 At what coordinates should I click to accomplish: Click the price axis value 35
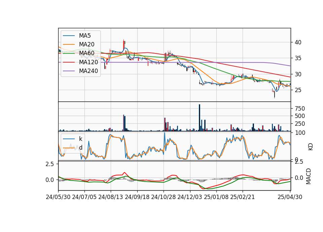pyautogui.click(x=298, y=58)
